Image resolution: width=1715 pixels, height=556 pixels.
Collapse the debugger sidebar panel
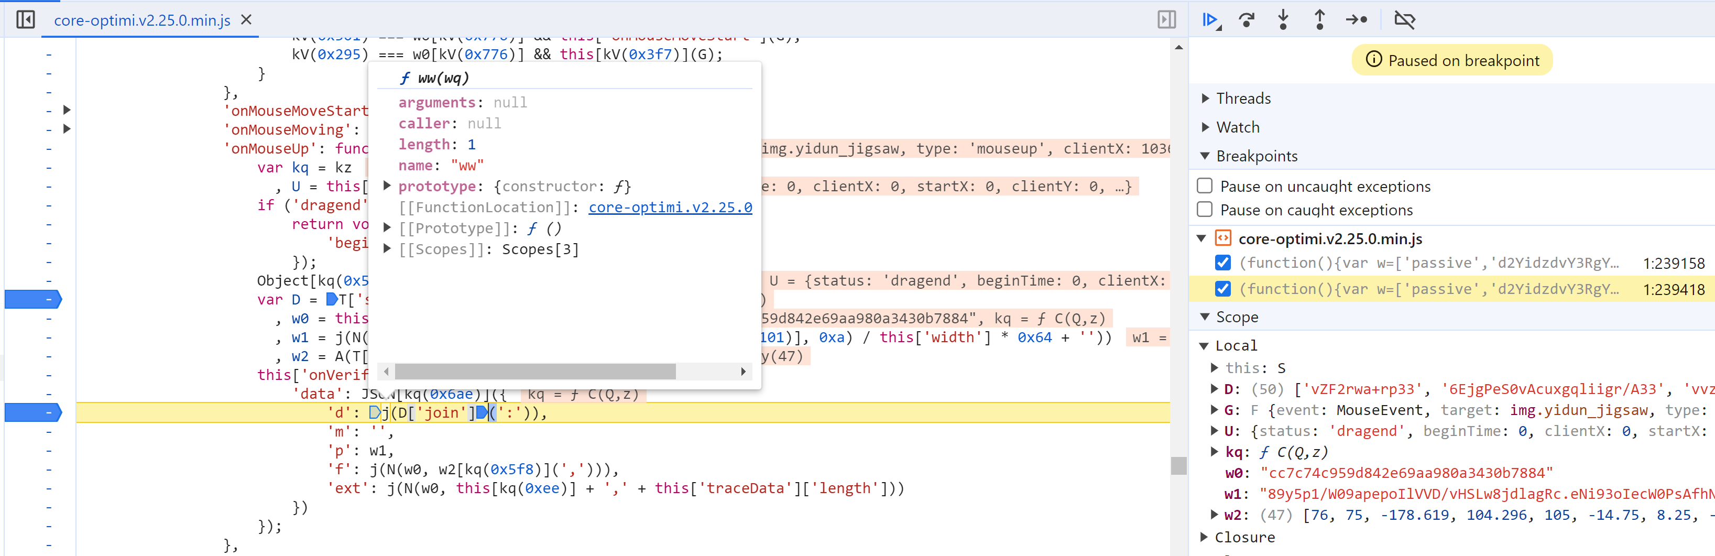(x=1166, y=19)
